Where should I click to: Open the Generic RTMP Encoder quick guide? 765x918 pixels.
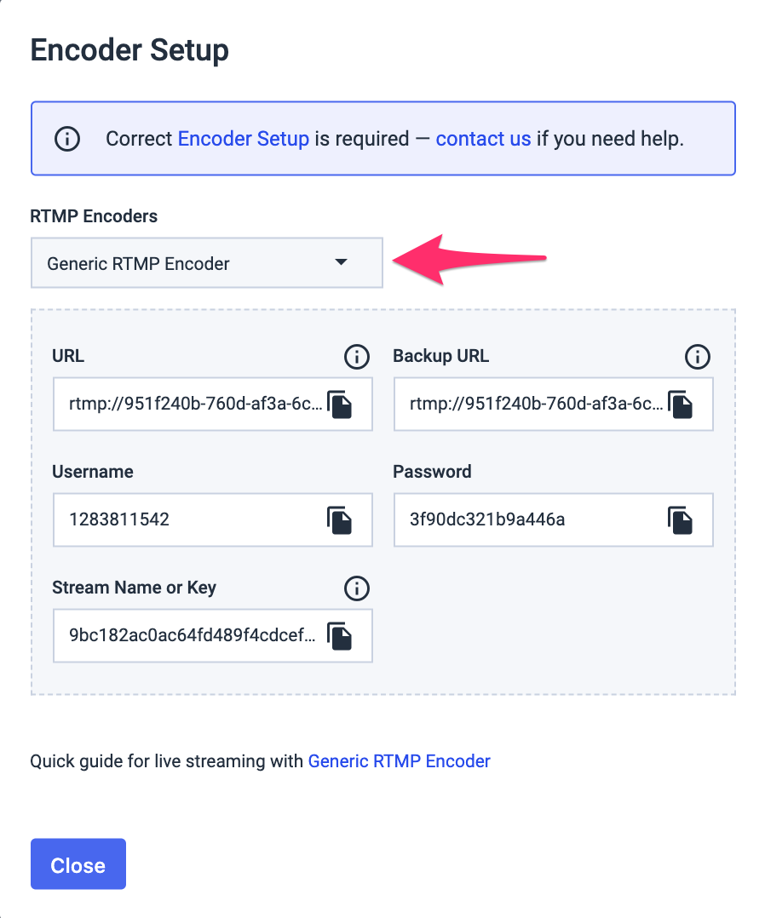click(x=399, y=761)
